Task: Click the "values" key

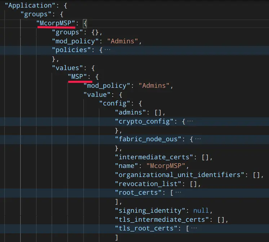Action: pyautogui.click(x=67, y=68)
